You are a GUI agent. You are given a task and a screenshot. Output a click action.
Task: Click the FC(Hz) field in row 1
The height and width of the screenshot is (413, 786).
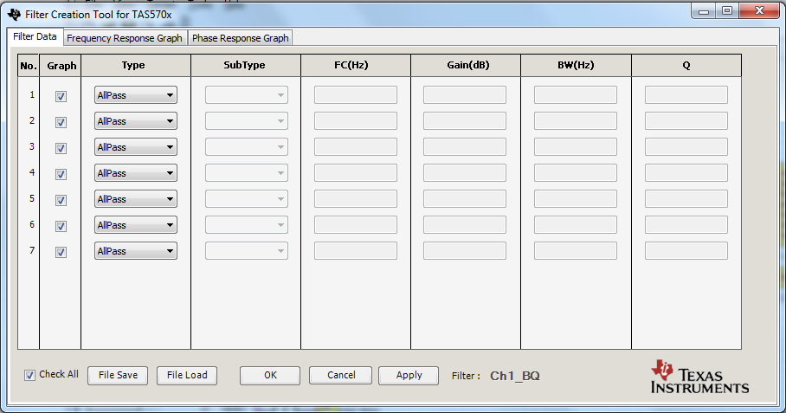pos(356,95)
